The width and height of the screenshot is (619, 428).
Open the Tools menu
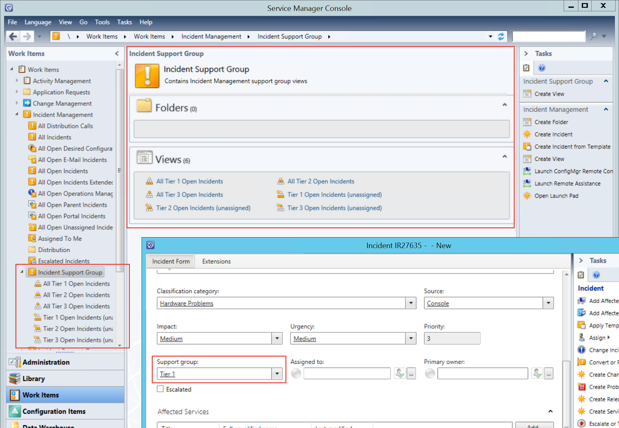click(x=102, y=22)
